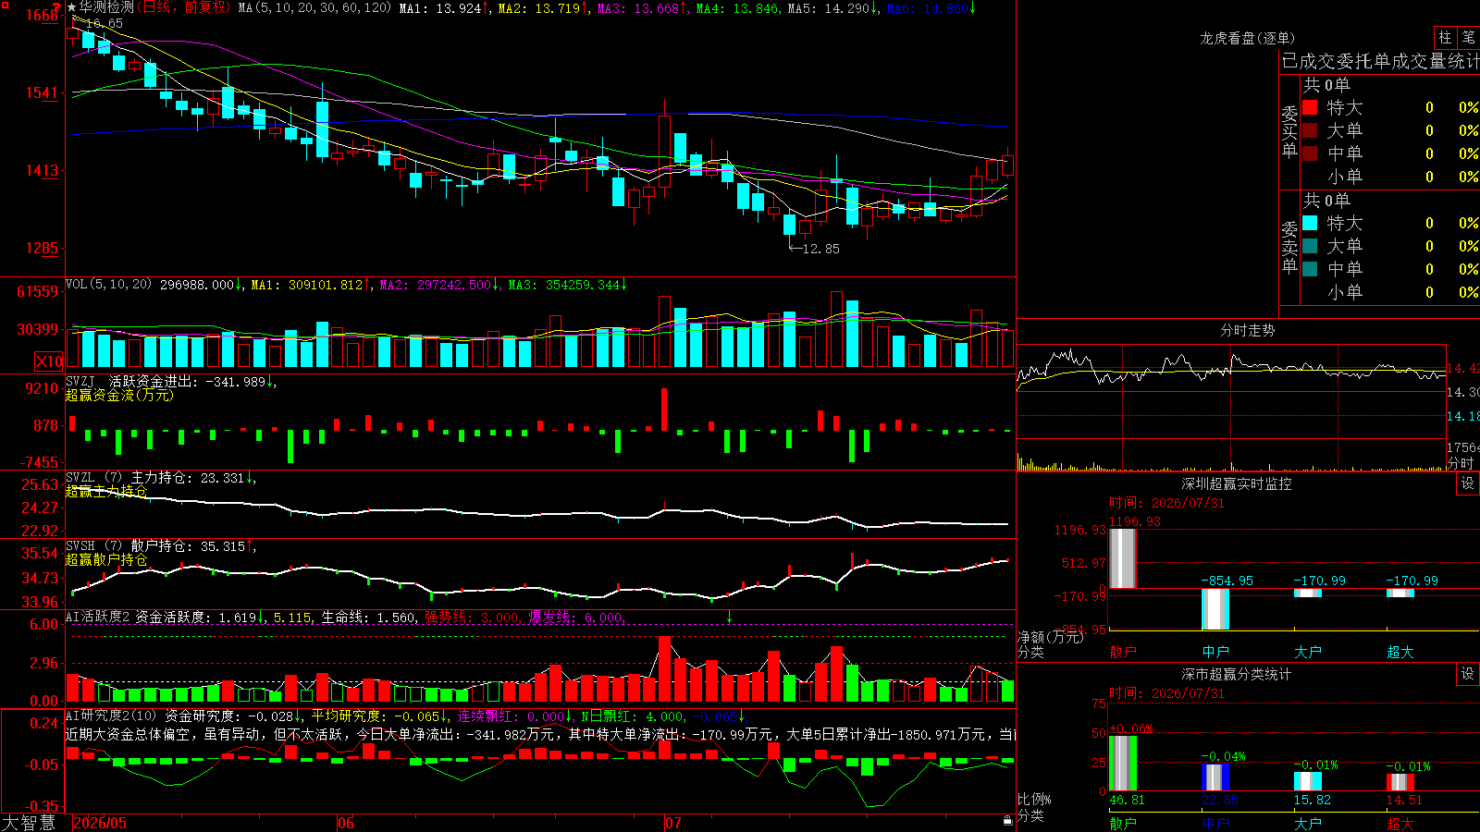
Task: Click the favorite star beside 华测检测
Action: point(71,7)
